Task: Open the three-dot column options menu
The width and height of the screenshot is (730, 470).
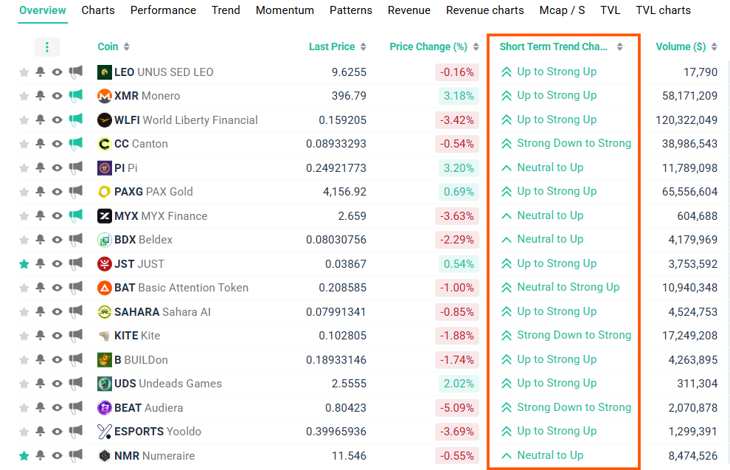Action: click(x=47, y=47)
